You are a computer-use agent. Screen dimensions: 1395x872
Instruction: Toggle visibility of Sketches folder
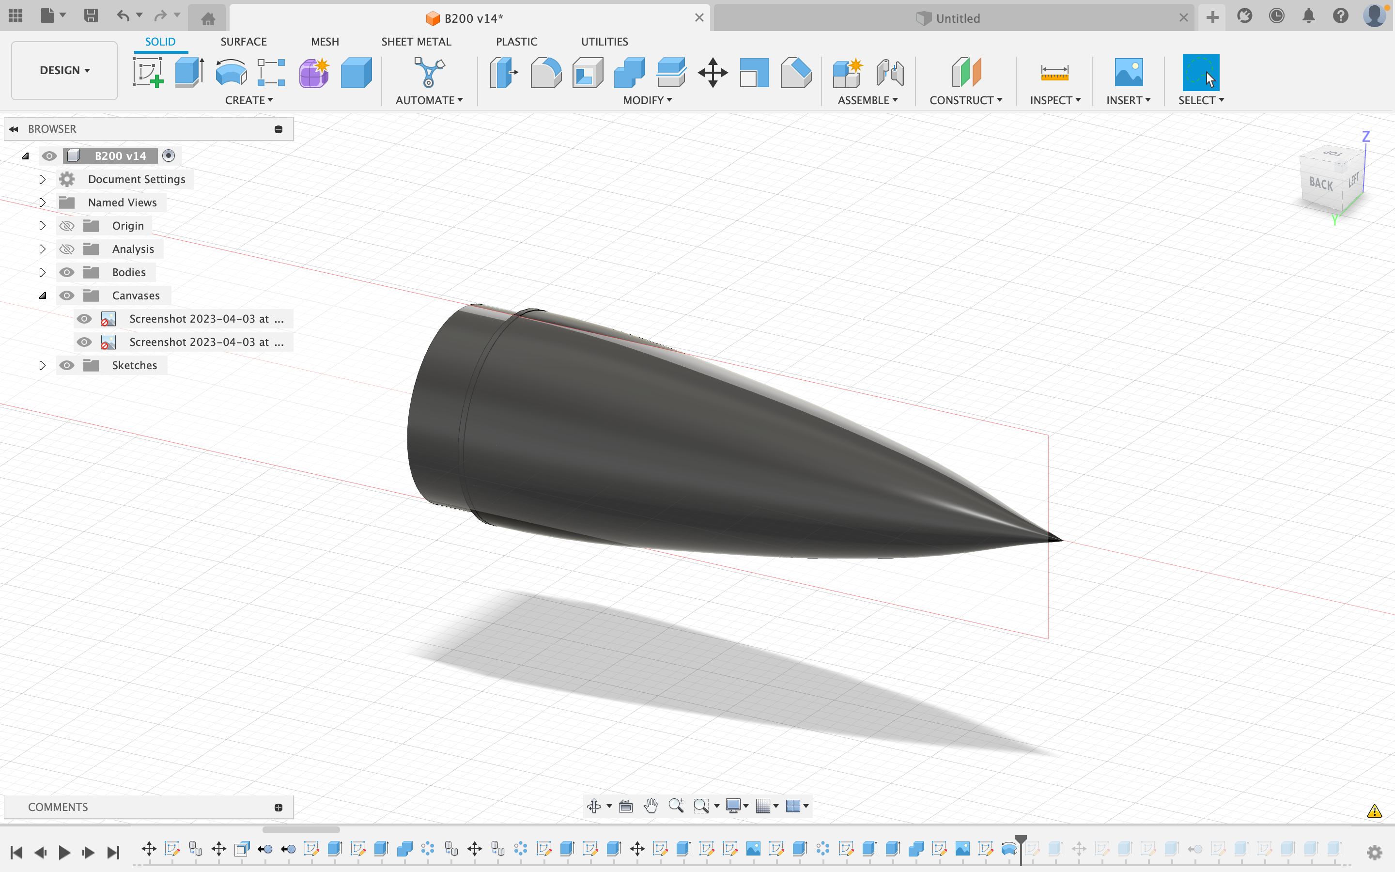pyautogui.click(x=67, y=365)
